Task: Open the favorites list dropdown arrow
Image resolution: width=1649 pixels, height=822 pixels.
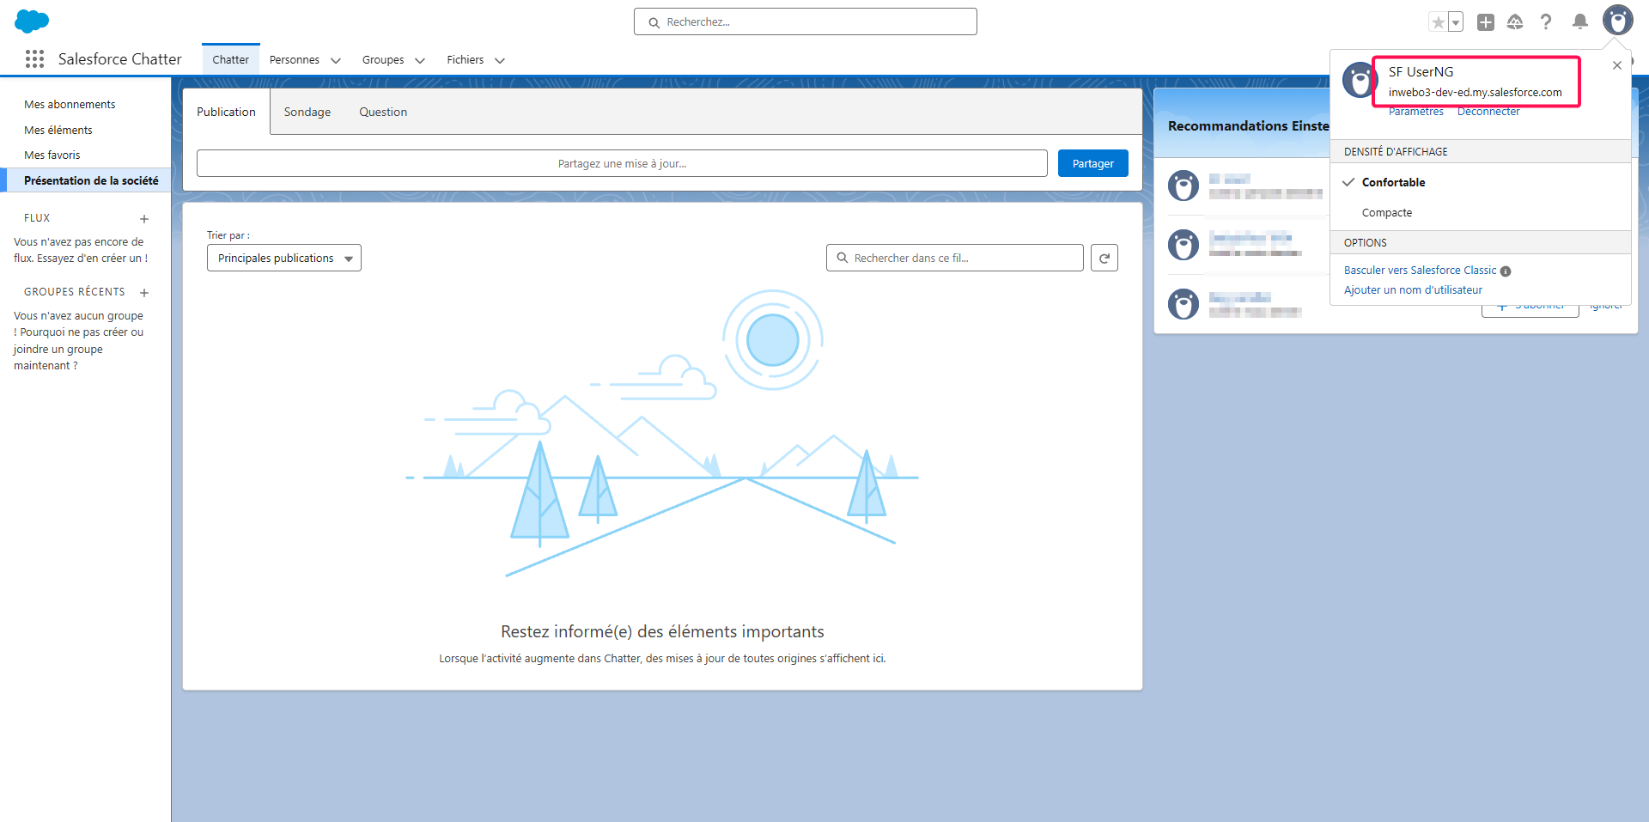Action: tap(1456, 22)
